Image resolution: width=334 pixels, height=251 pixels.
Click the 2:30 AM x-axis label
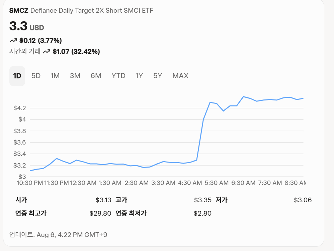pyautogui.click(x=137, y=183)
